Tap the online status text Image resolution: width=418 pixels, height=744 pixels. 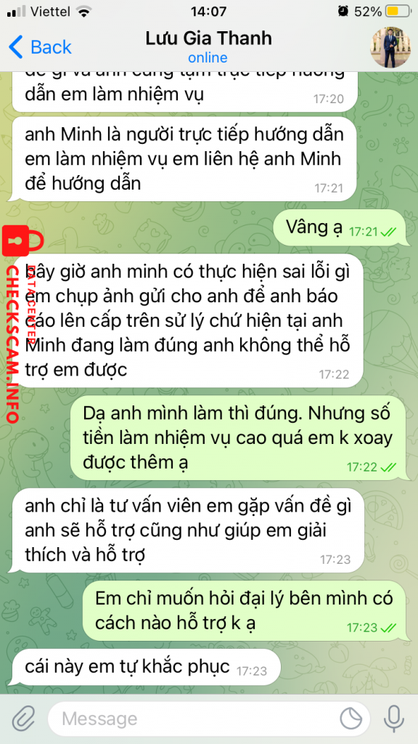click(208, 58)
